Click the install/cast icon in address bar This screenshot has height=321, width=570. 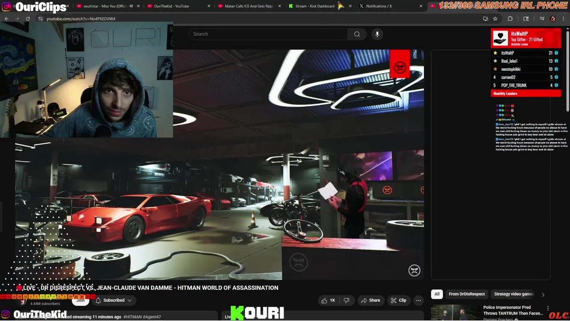(485, 19)
